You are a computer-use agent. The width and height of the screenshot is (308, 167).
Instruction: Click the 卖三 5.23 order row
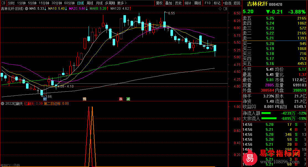[x=275, y=28]
